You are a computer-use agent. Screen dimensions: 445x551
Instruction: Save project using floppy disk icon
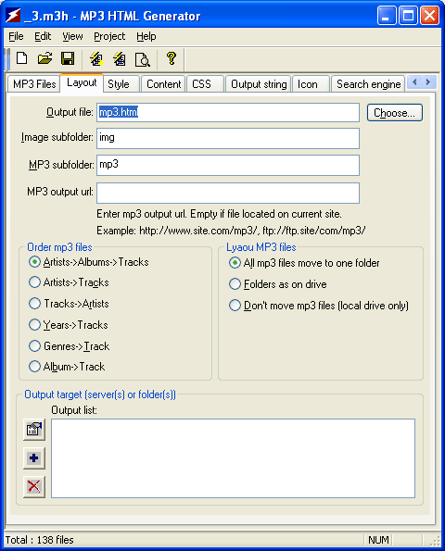pyautogui.click(x=68, y=58)
